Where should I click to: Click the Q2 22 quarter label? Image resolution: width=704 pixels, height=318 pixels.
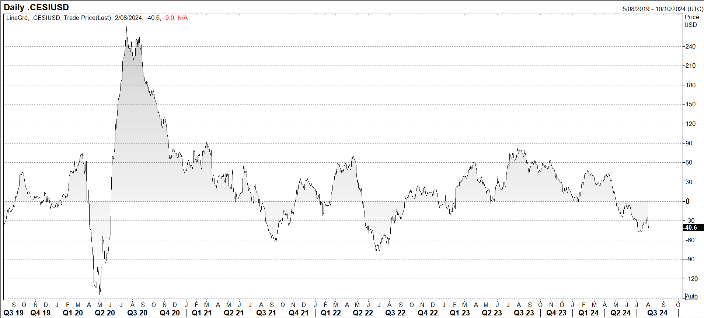pyautogui.click(x=363, y=313)
